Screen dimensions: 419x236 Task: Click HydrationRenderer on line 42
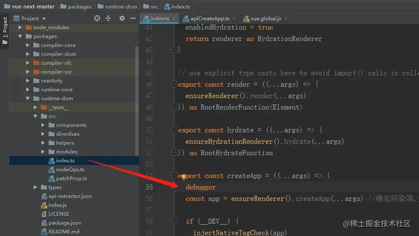(290, 39)
